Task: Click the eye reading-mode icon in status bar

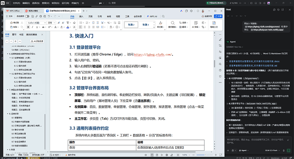Action: pyautogui.click(x=146, y=155)
